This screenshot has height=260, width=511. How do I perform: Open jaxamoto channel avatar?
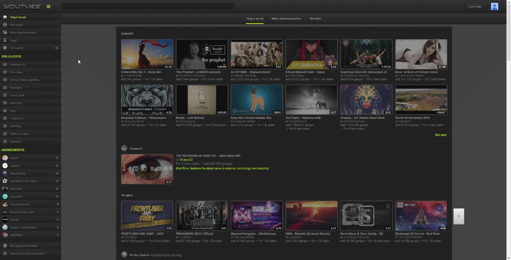(x=5, y=197)
